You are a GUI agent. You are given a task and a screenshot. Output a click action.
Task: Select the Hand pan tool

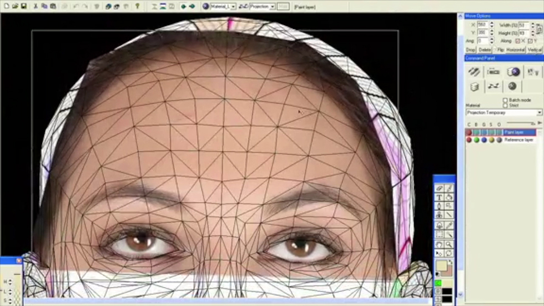tap(439, 244)
